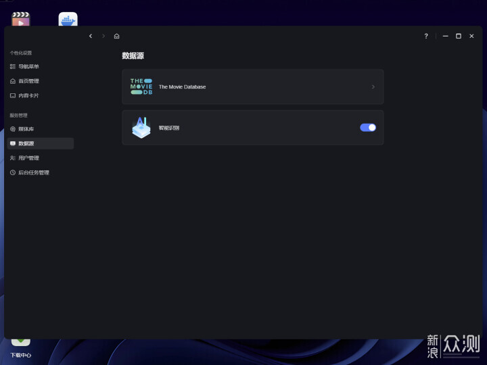Close the settings window
Viewport: 487px width, 365px height.
click(x=471, y=36)
